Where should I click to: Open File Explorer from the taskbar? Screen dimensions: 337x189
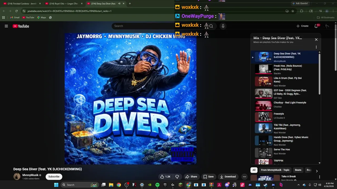(x=111, y=185)
